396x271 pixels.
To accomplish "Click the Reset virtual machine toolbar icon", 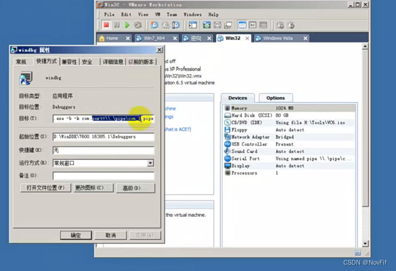I will 138,25.
